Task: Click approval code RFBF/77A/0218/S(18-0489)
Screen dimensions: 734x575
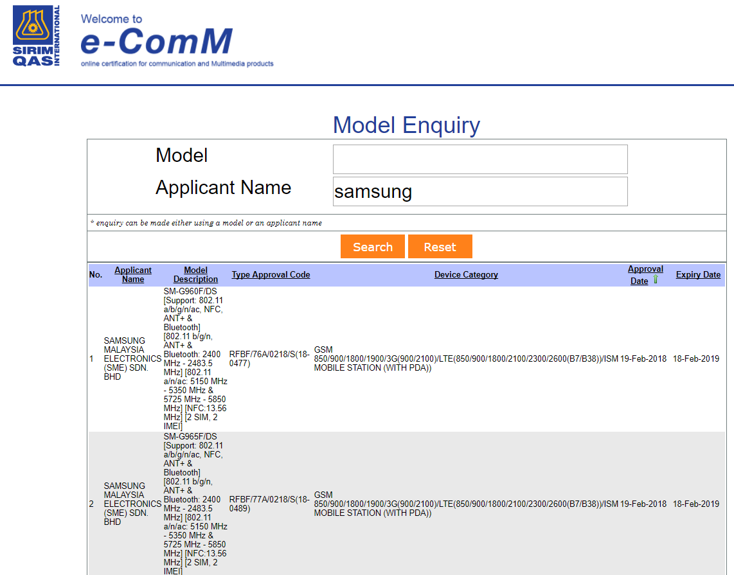Action: coord(269,504)
